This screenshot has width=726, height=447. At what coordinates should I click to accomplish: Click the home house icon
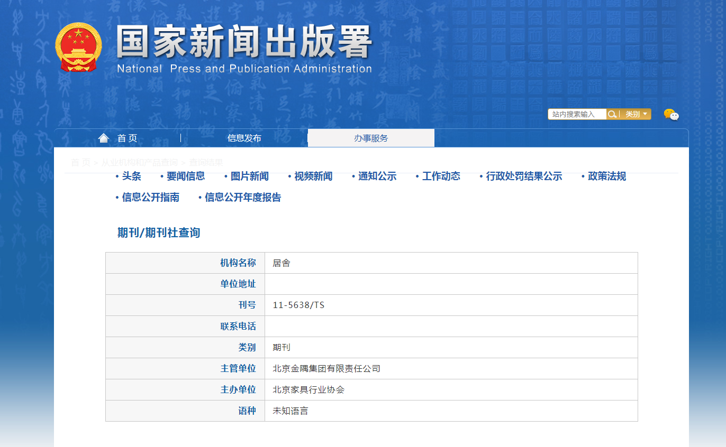104,138
